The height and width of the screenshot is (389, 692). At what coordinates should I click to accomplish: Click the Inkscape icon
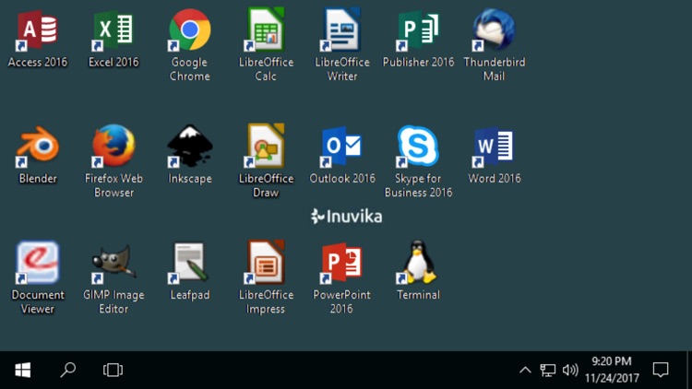(190, 147)
